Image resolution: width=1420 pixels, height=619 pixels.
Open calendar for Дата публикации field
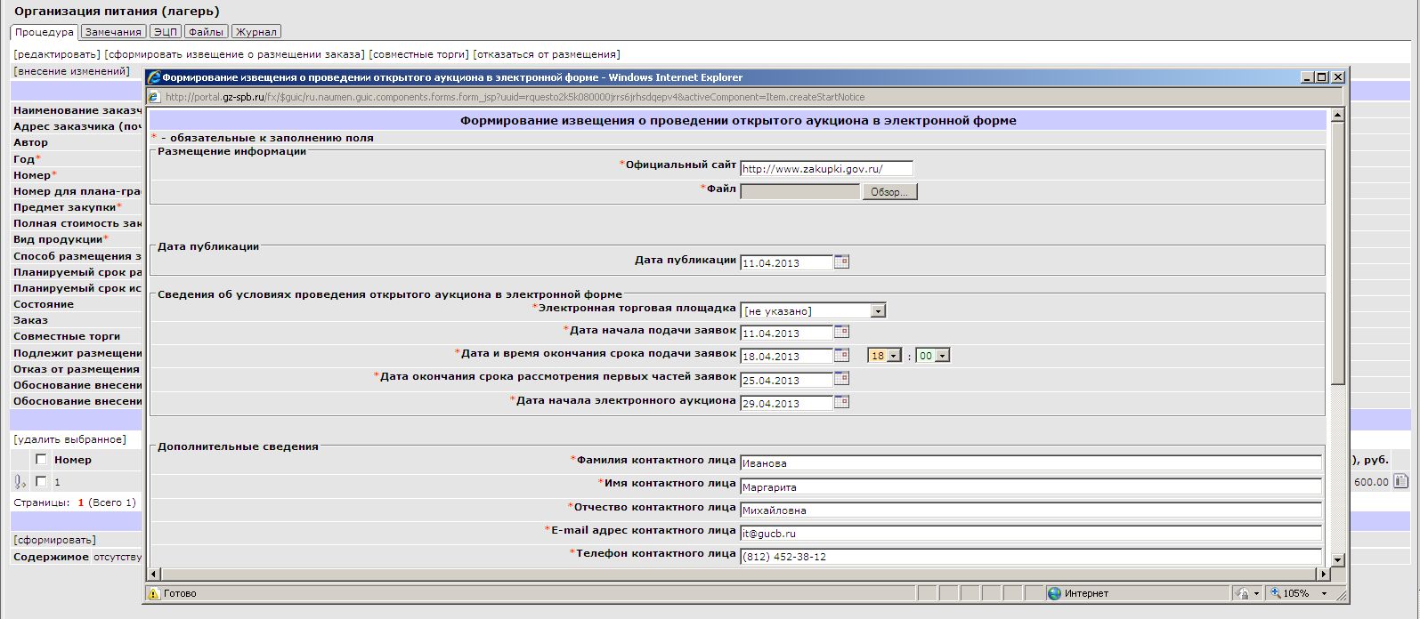pos(841,261)
